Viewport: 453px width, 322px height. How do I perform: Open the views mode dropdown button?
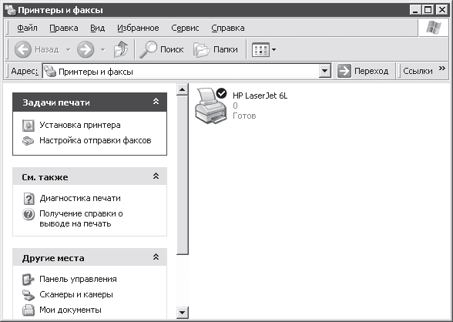(264, 50)
